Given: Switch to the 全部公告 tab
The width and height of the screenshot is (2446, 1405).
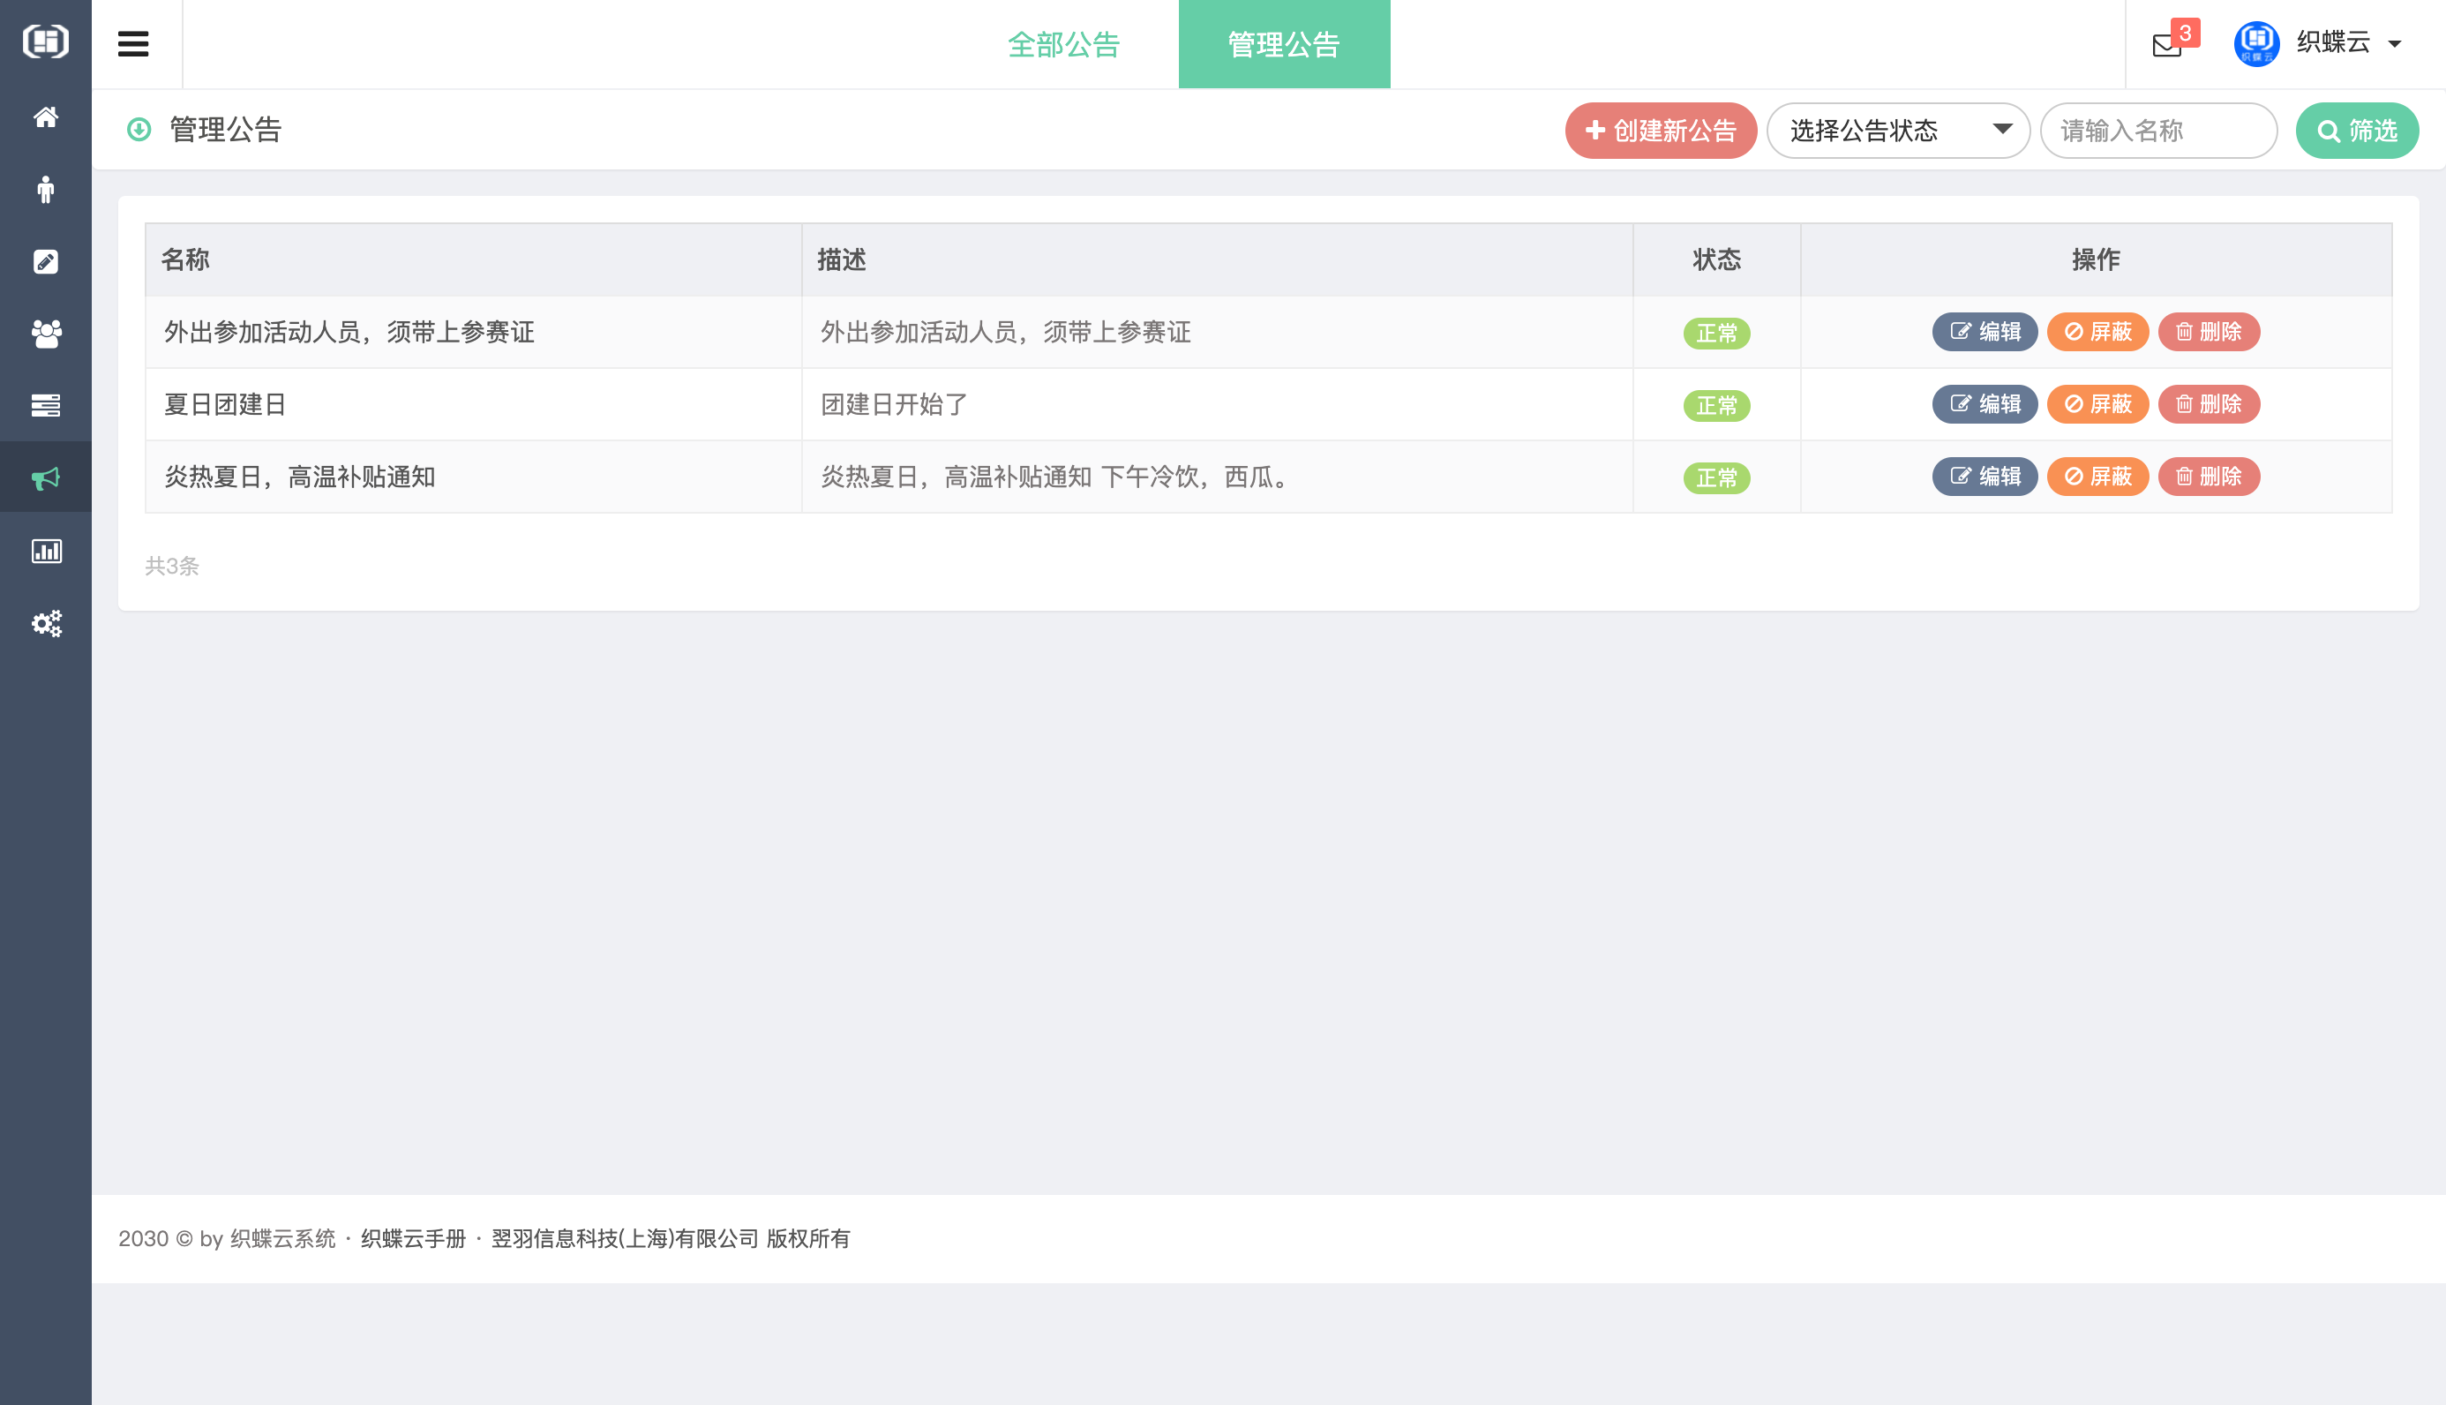Looking at the screenshot, I should click(x=1065, y=43).
